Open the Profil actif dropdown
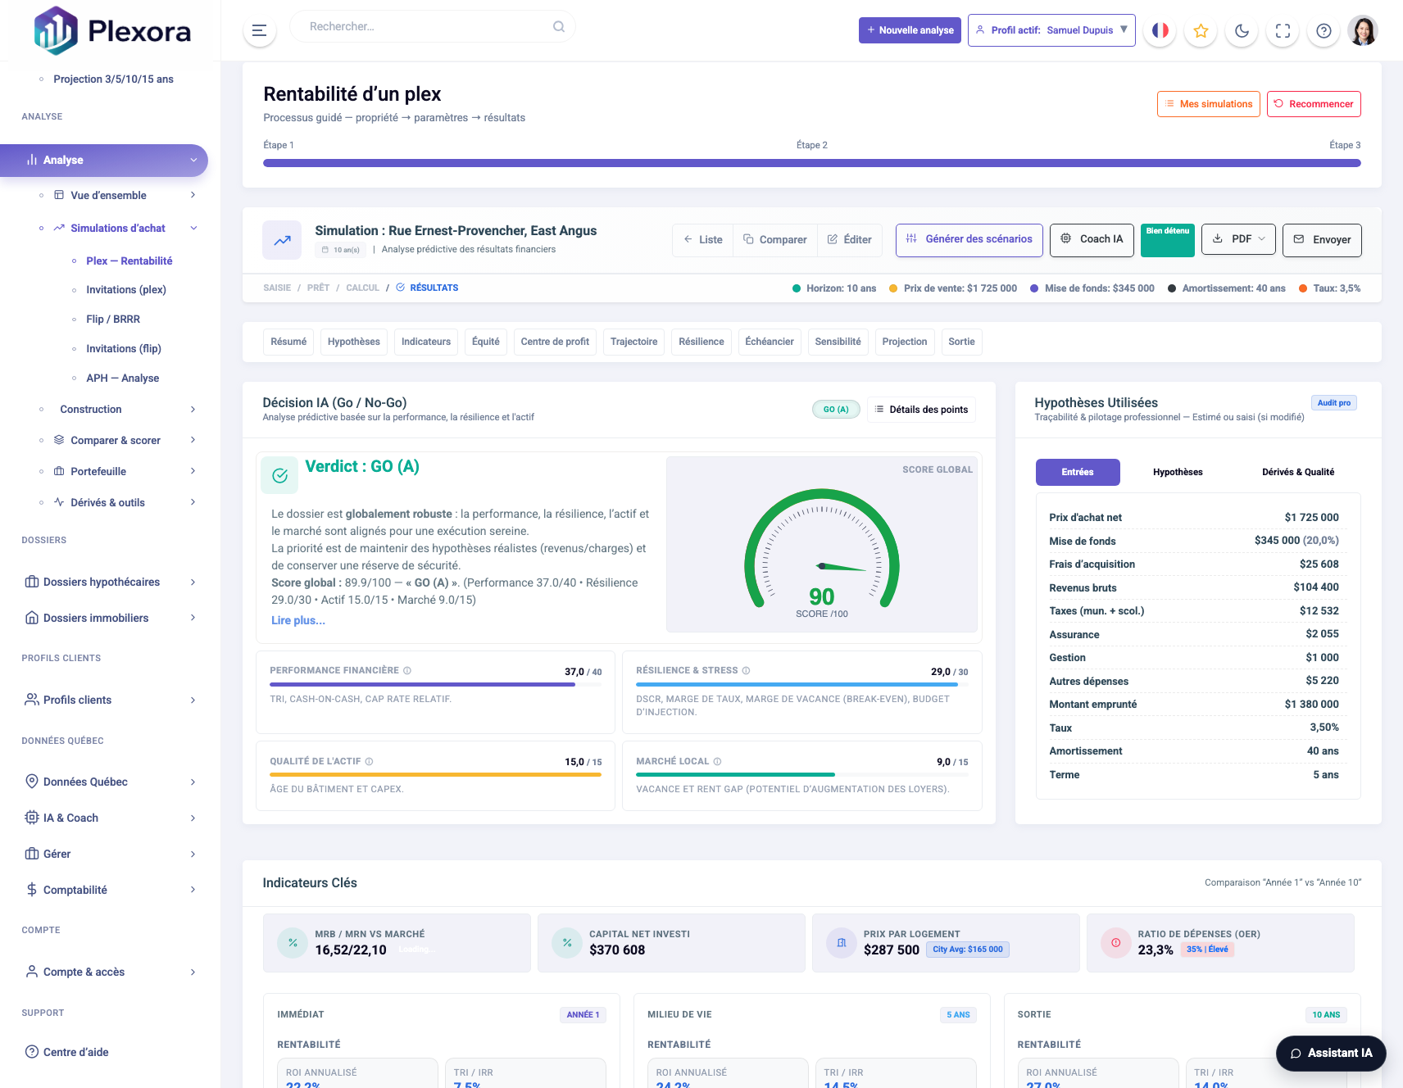1403x1088 pixels. click(1051, 30)
